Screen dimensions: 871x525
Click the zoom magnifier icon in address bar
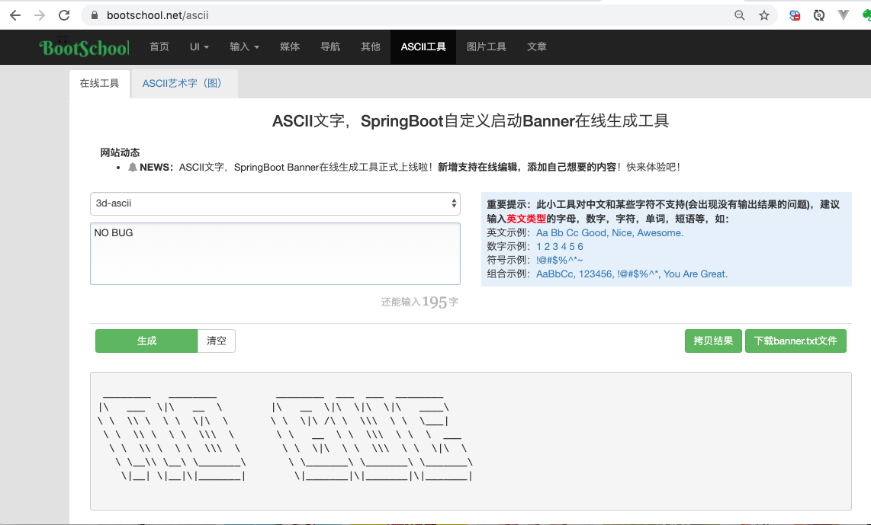pyautogui.click(x=739, y=15)
